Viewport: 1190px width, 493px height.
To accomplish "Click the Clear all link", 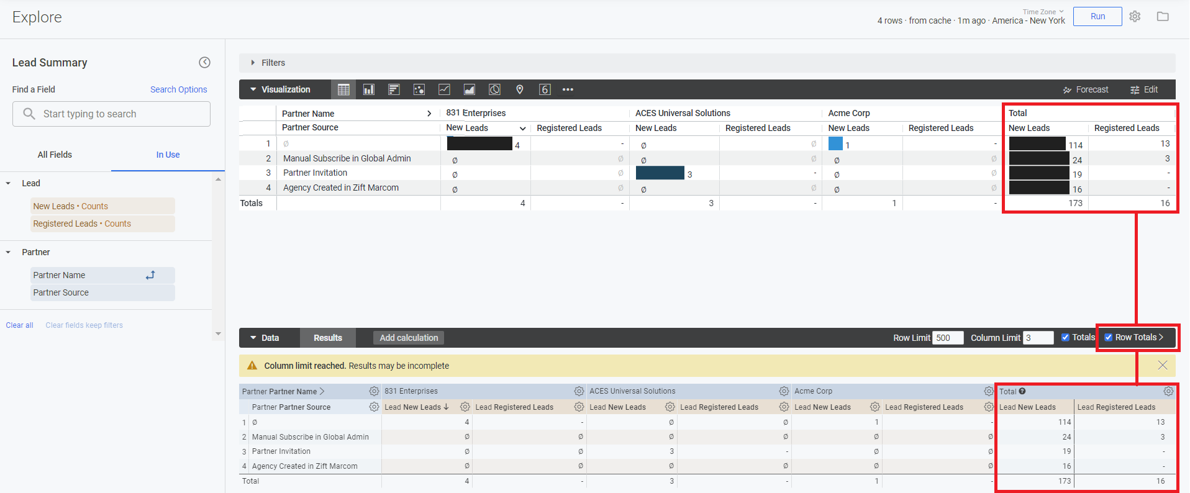I will tap(20, 325).
